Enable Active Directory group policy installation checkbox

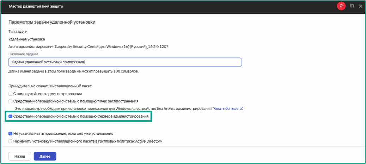coord(10,141)
